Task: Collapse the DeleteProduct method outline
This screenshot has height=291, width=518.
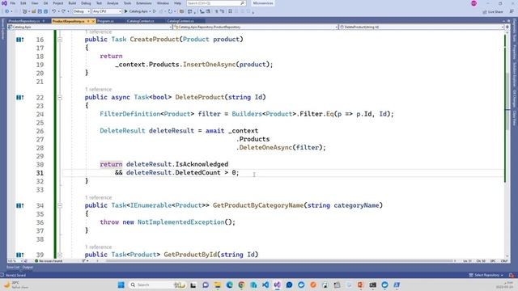Action: point(60,97)
